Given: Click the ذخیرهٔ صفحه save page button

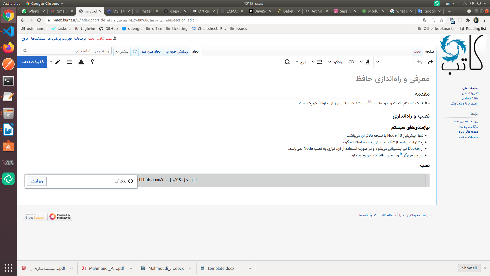Looking at the screenshot, I should [x=32, y=62].
